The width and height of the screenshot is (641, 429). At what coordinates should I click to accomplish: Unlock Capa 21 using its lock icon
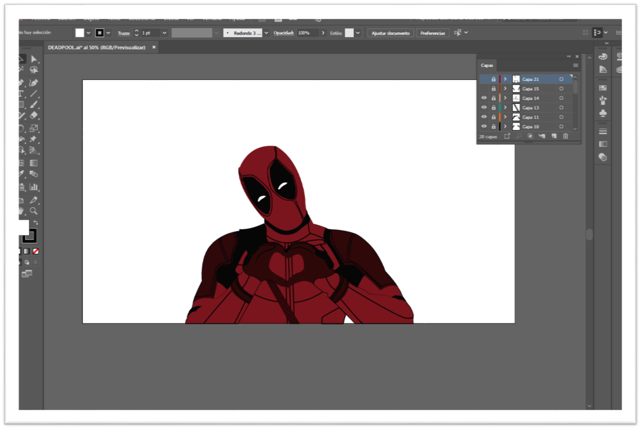click(x=494, y=79)
